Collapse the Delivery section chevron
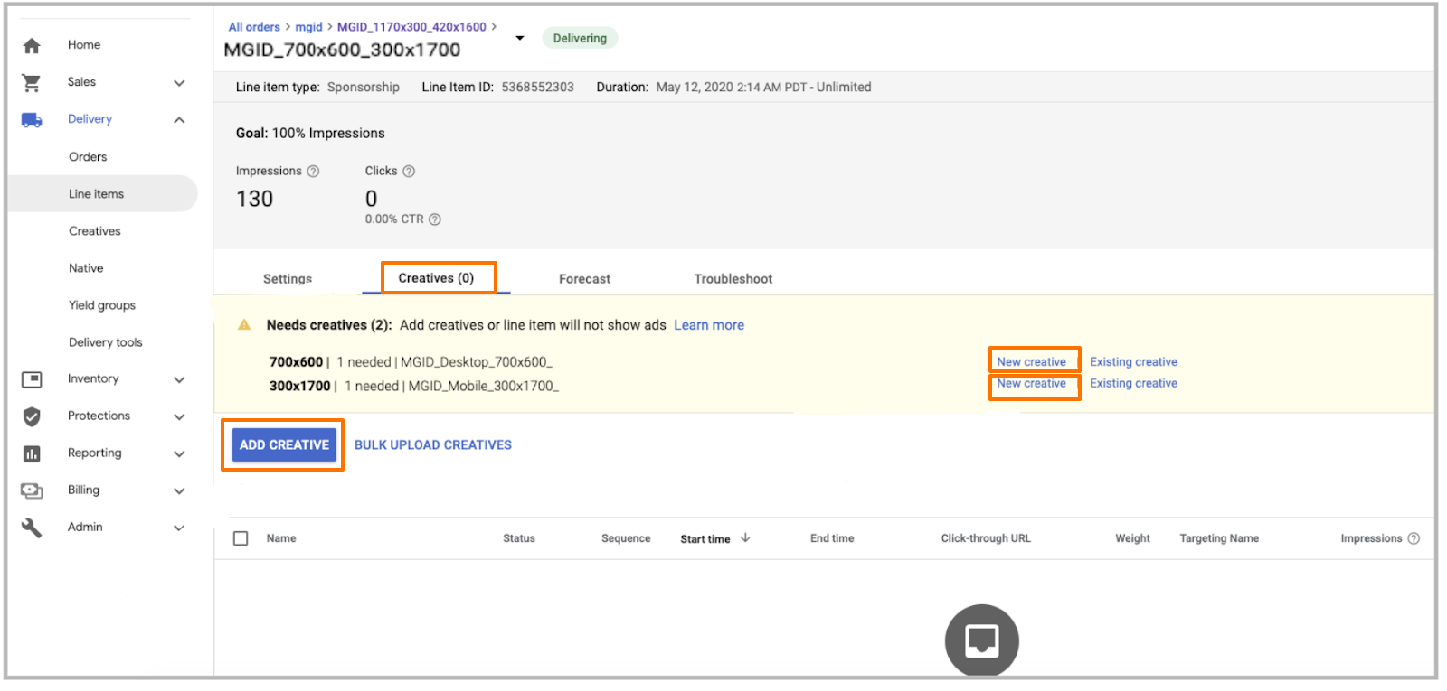This screenshot has height=691, width=1447. (x=179, y=120)
